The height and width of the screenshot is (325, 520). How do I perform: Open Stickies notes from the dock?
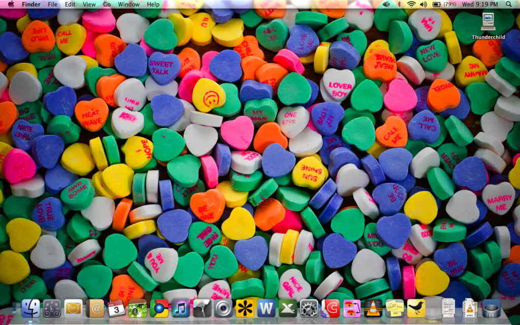point(395,308)
